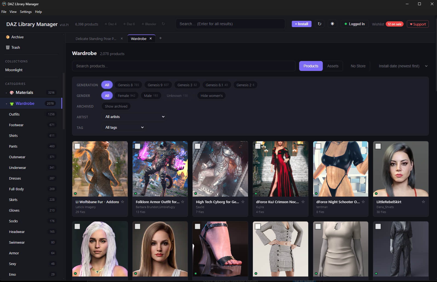
Task: Star the LittleRebelSkirt product
Action: coord(423,202)
